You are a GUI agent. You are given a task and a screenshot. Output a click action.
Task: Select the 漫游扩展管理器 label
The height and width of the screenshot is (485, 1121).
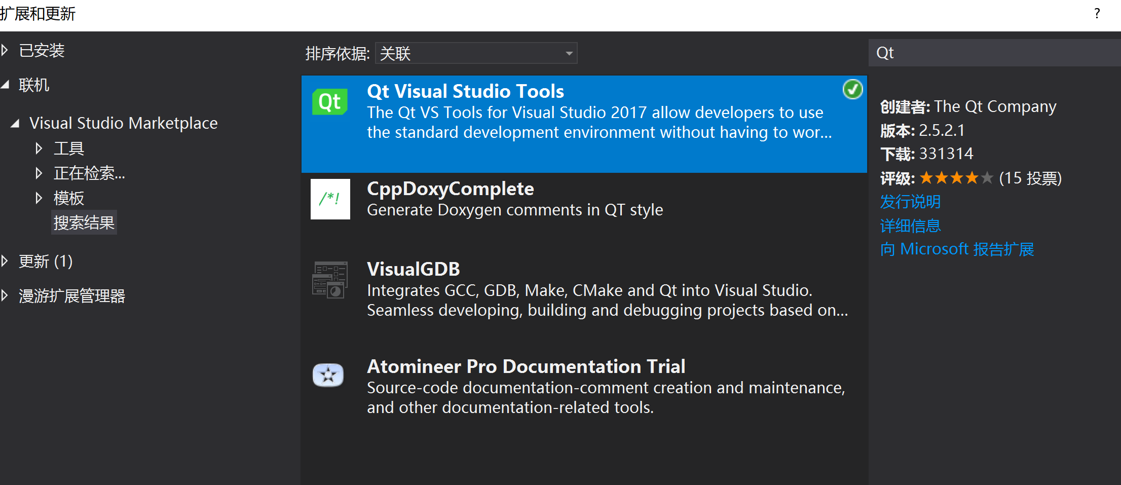click(x=72, y=295)
